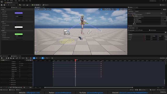Activate the select mode cursor in viewport toolbar
The height and width of the screenshot is (94, 167).
click(100, 9)
